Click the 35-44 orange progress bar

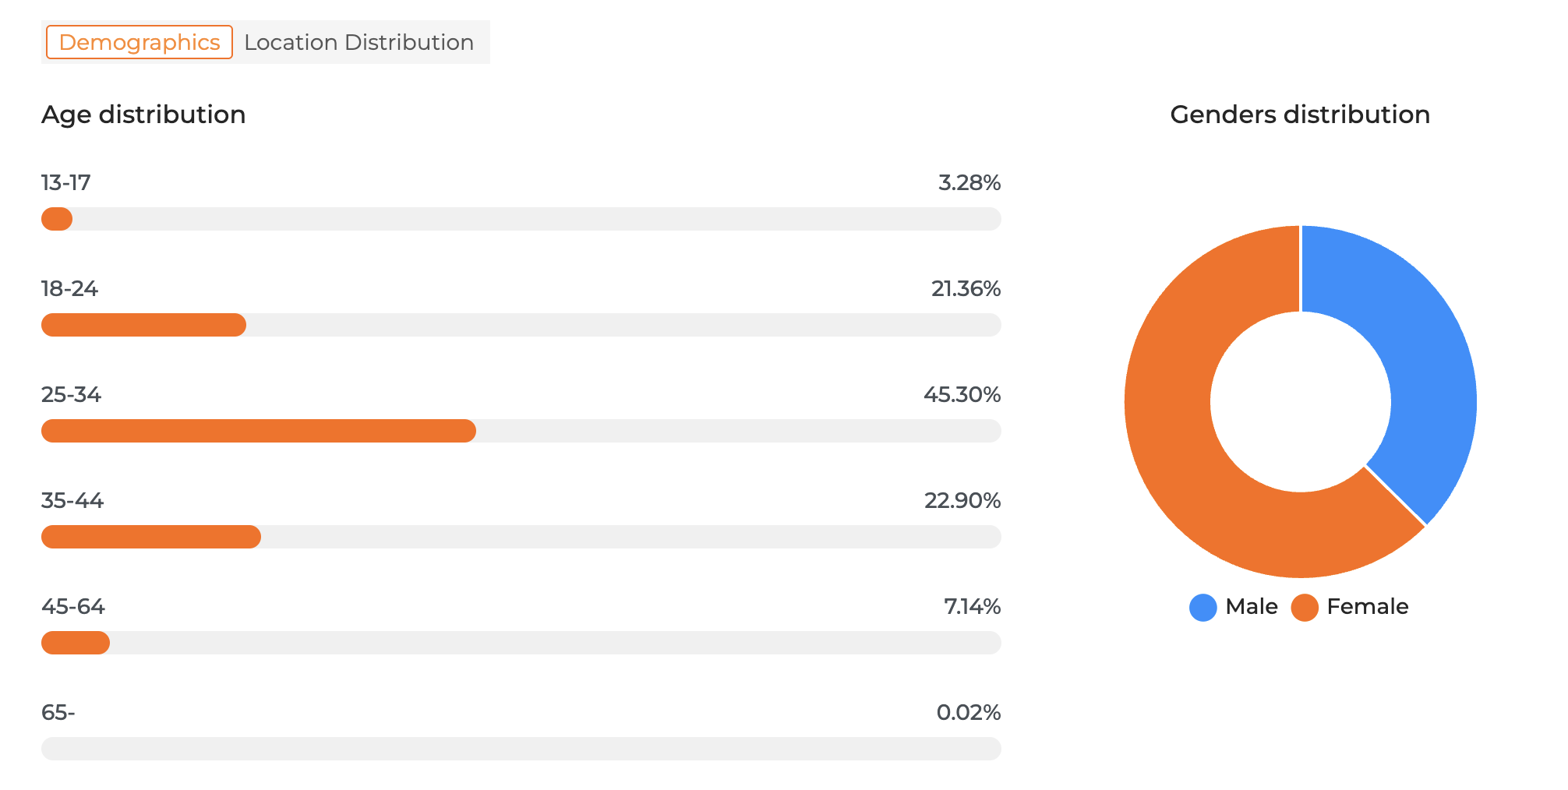[x=150, y=537]
